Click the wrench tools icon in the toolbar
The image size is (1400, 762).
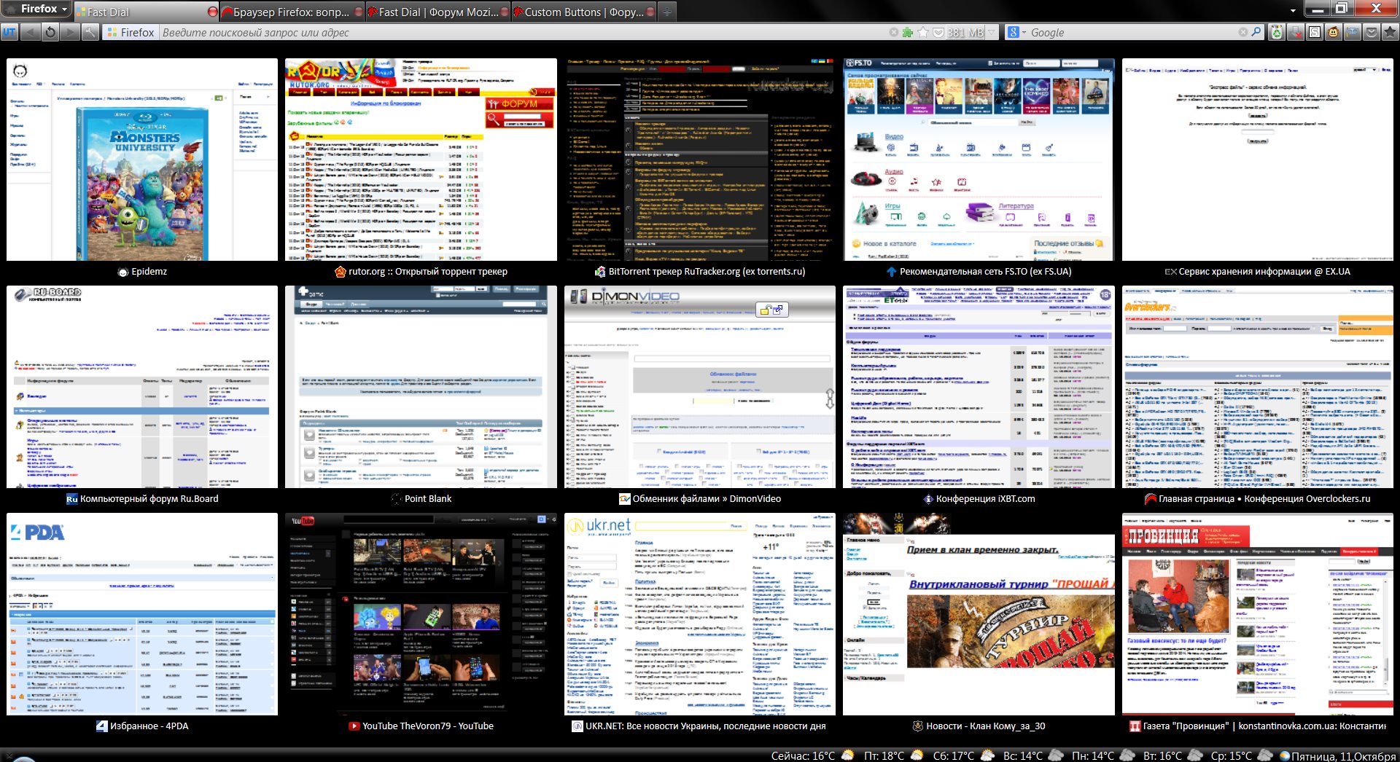click(x=89, y=32)
